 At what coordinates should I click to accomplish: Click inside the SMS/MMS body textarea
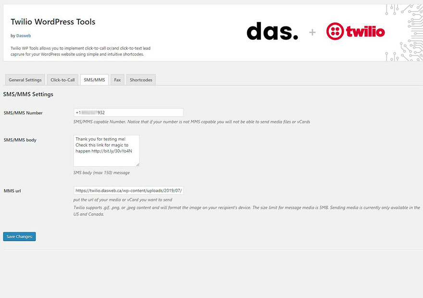(x=106, y=151)
